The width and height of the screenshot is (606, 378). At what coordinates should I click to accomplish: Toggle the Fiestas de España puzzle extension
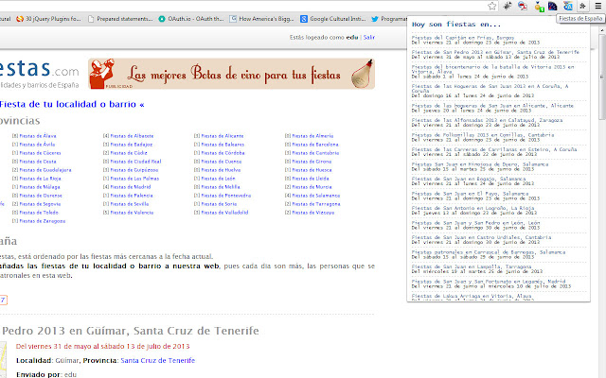click(583, 6)
